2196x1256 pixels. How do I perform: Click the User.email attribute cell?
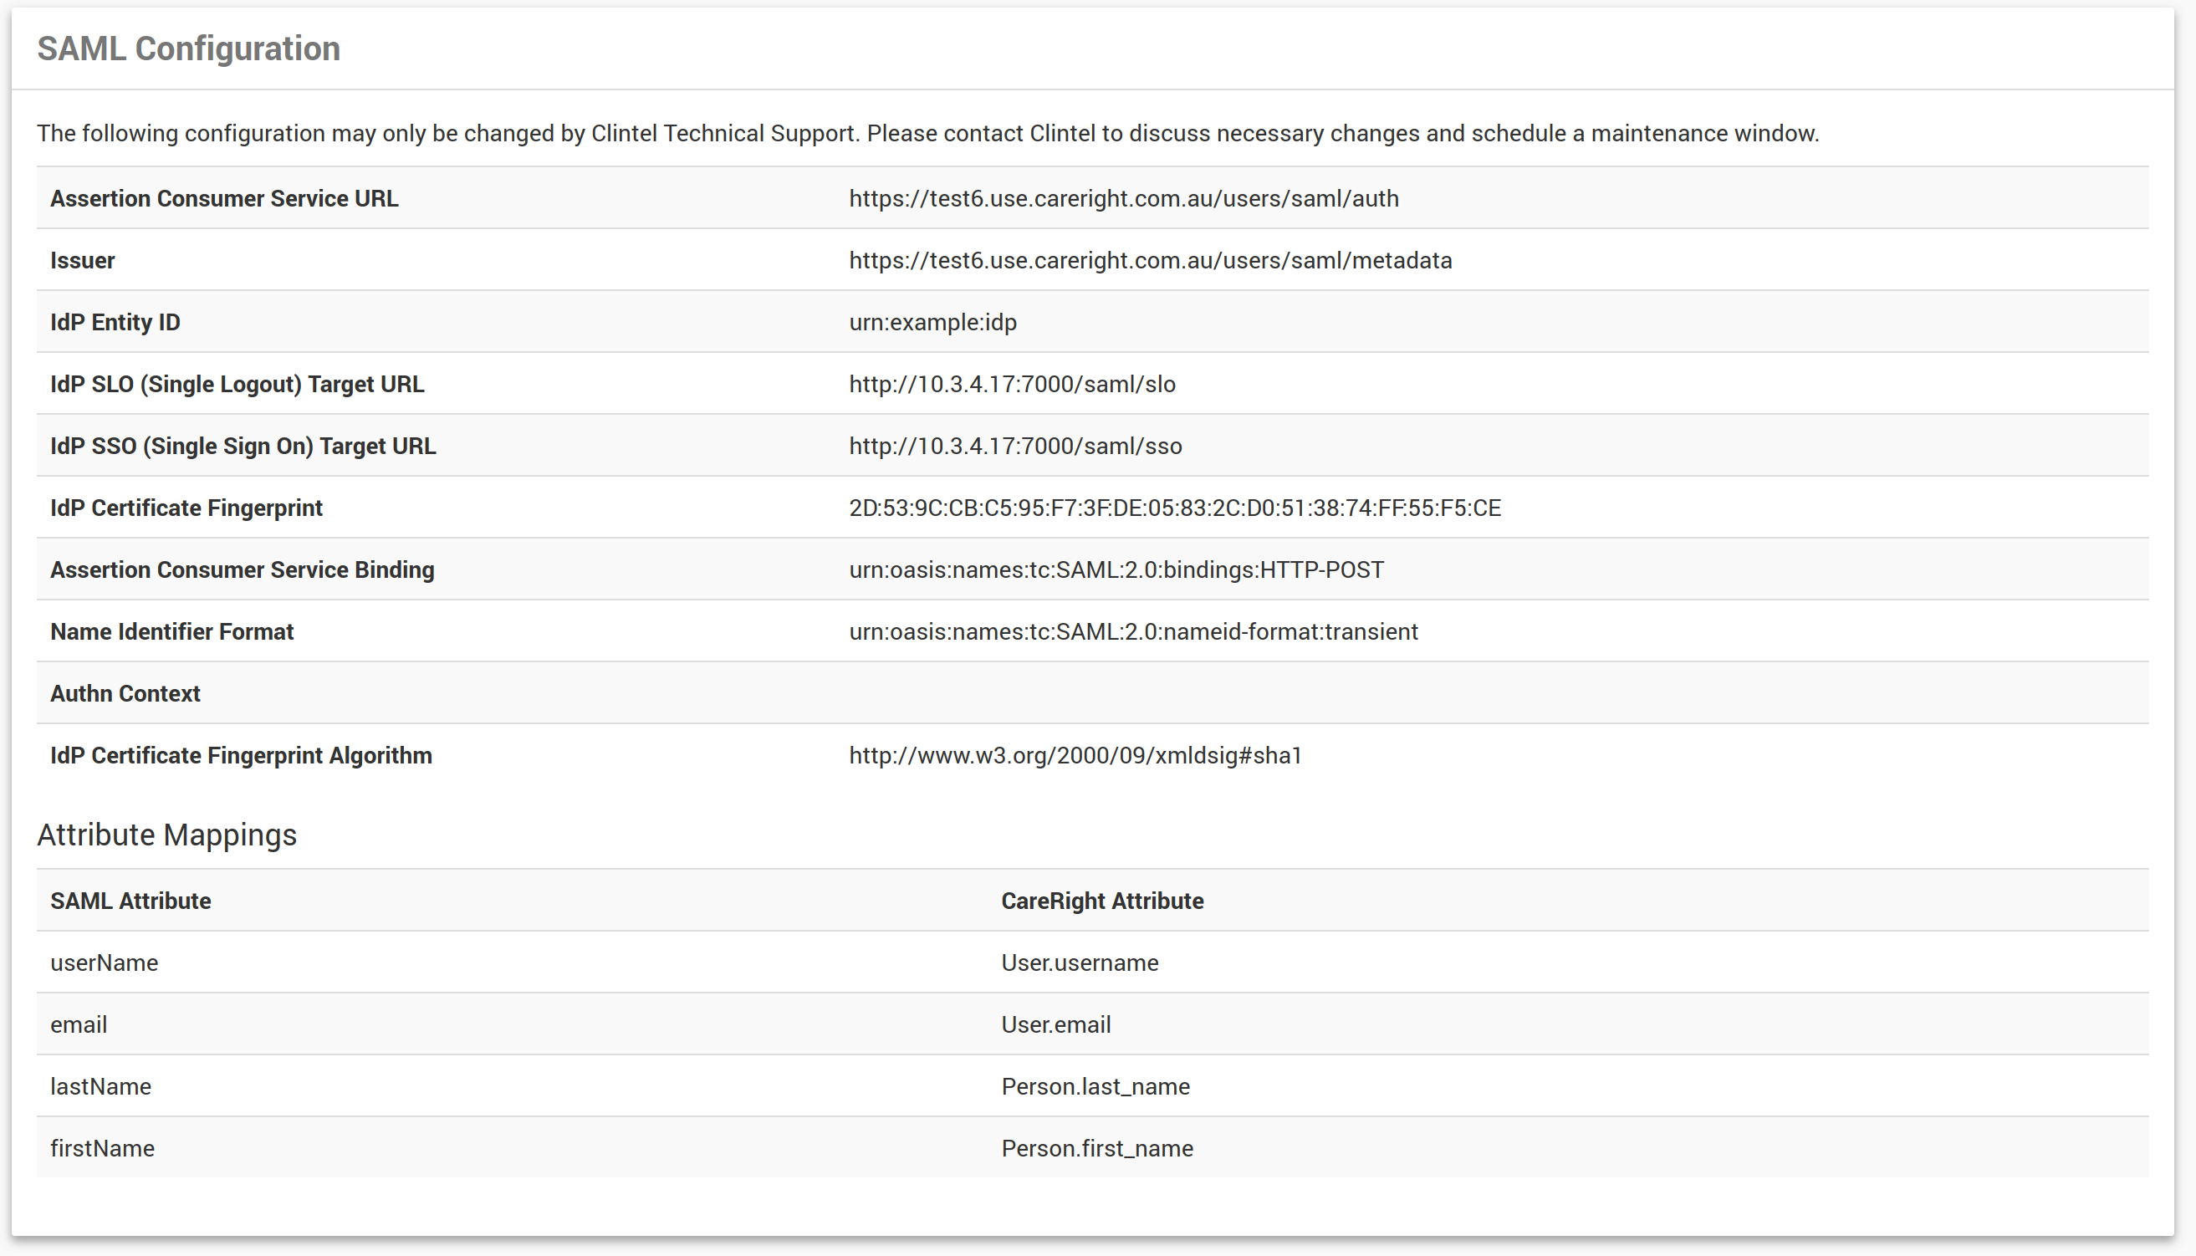click(1055, 1025)
